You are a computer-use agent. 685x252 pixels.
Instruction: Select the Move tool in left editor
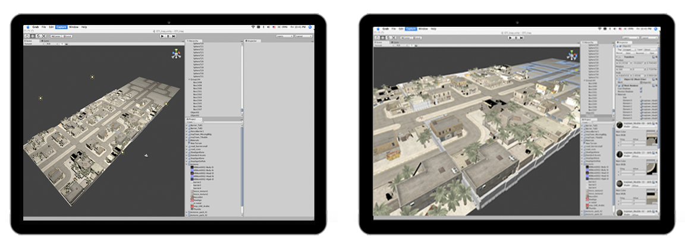[x=32, y=36]
